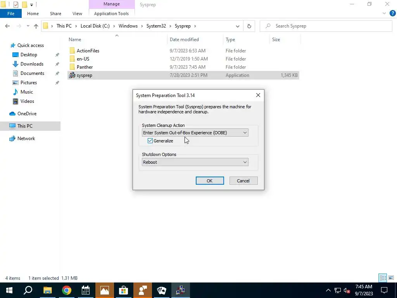397x298 pixels.
Task: Click This PC in address bar
Action: 64,26
